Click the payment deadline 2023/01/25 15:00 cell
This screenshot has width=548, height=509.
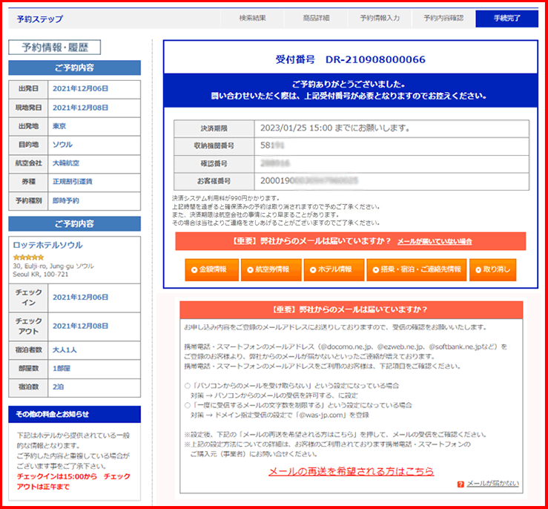(x=335, y=128)
